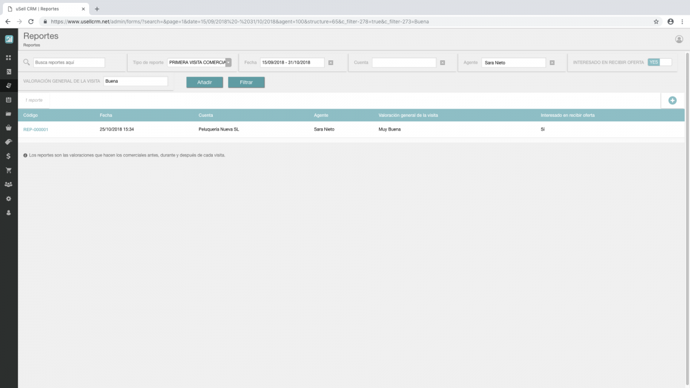The width and height of the screenshot is (690, 388).
Task: Click the Filtrar button
Action: [x=246, y=82]
